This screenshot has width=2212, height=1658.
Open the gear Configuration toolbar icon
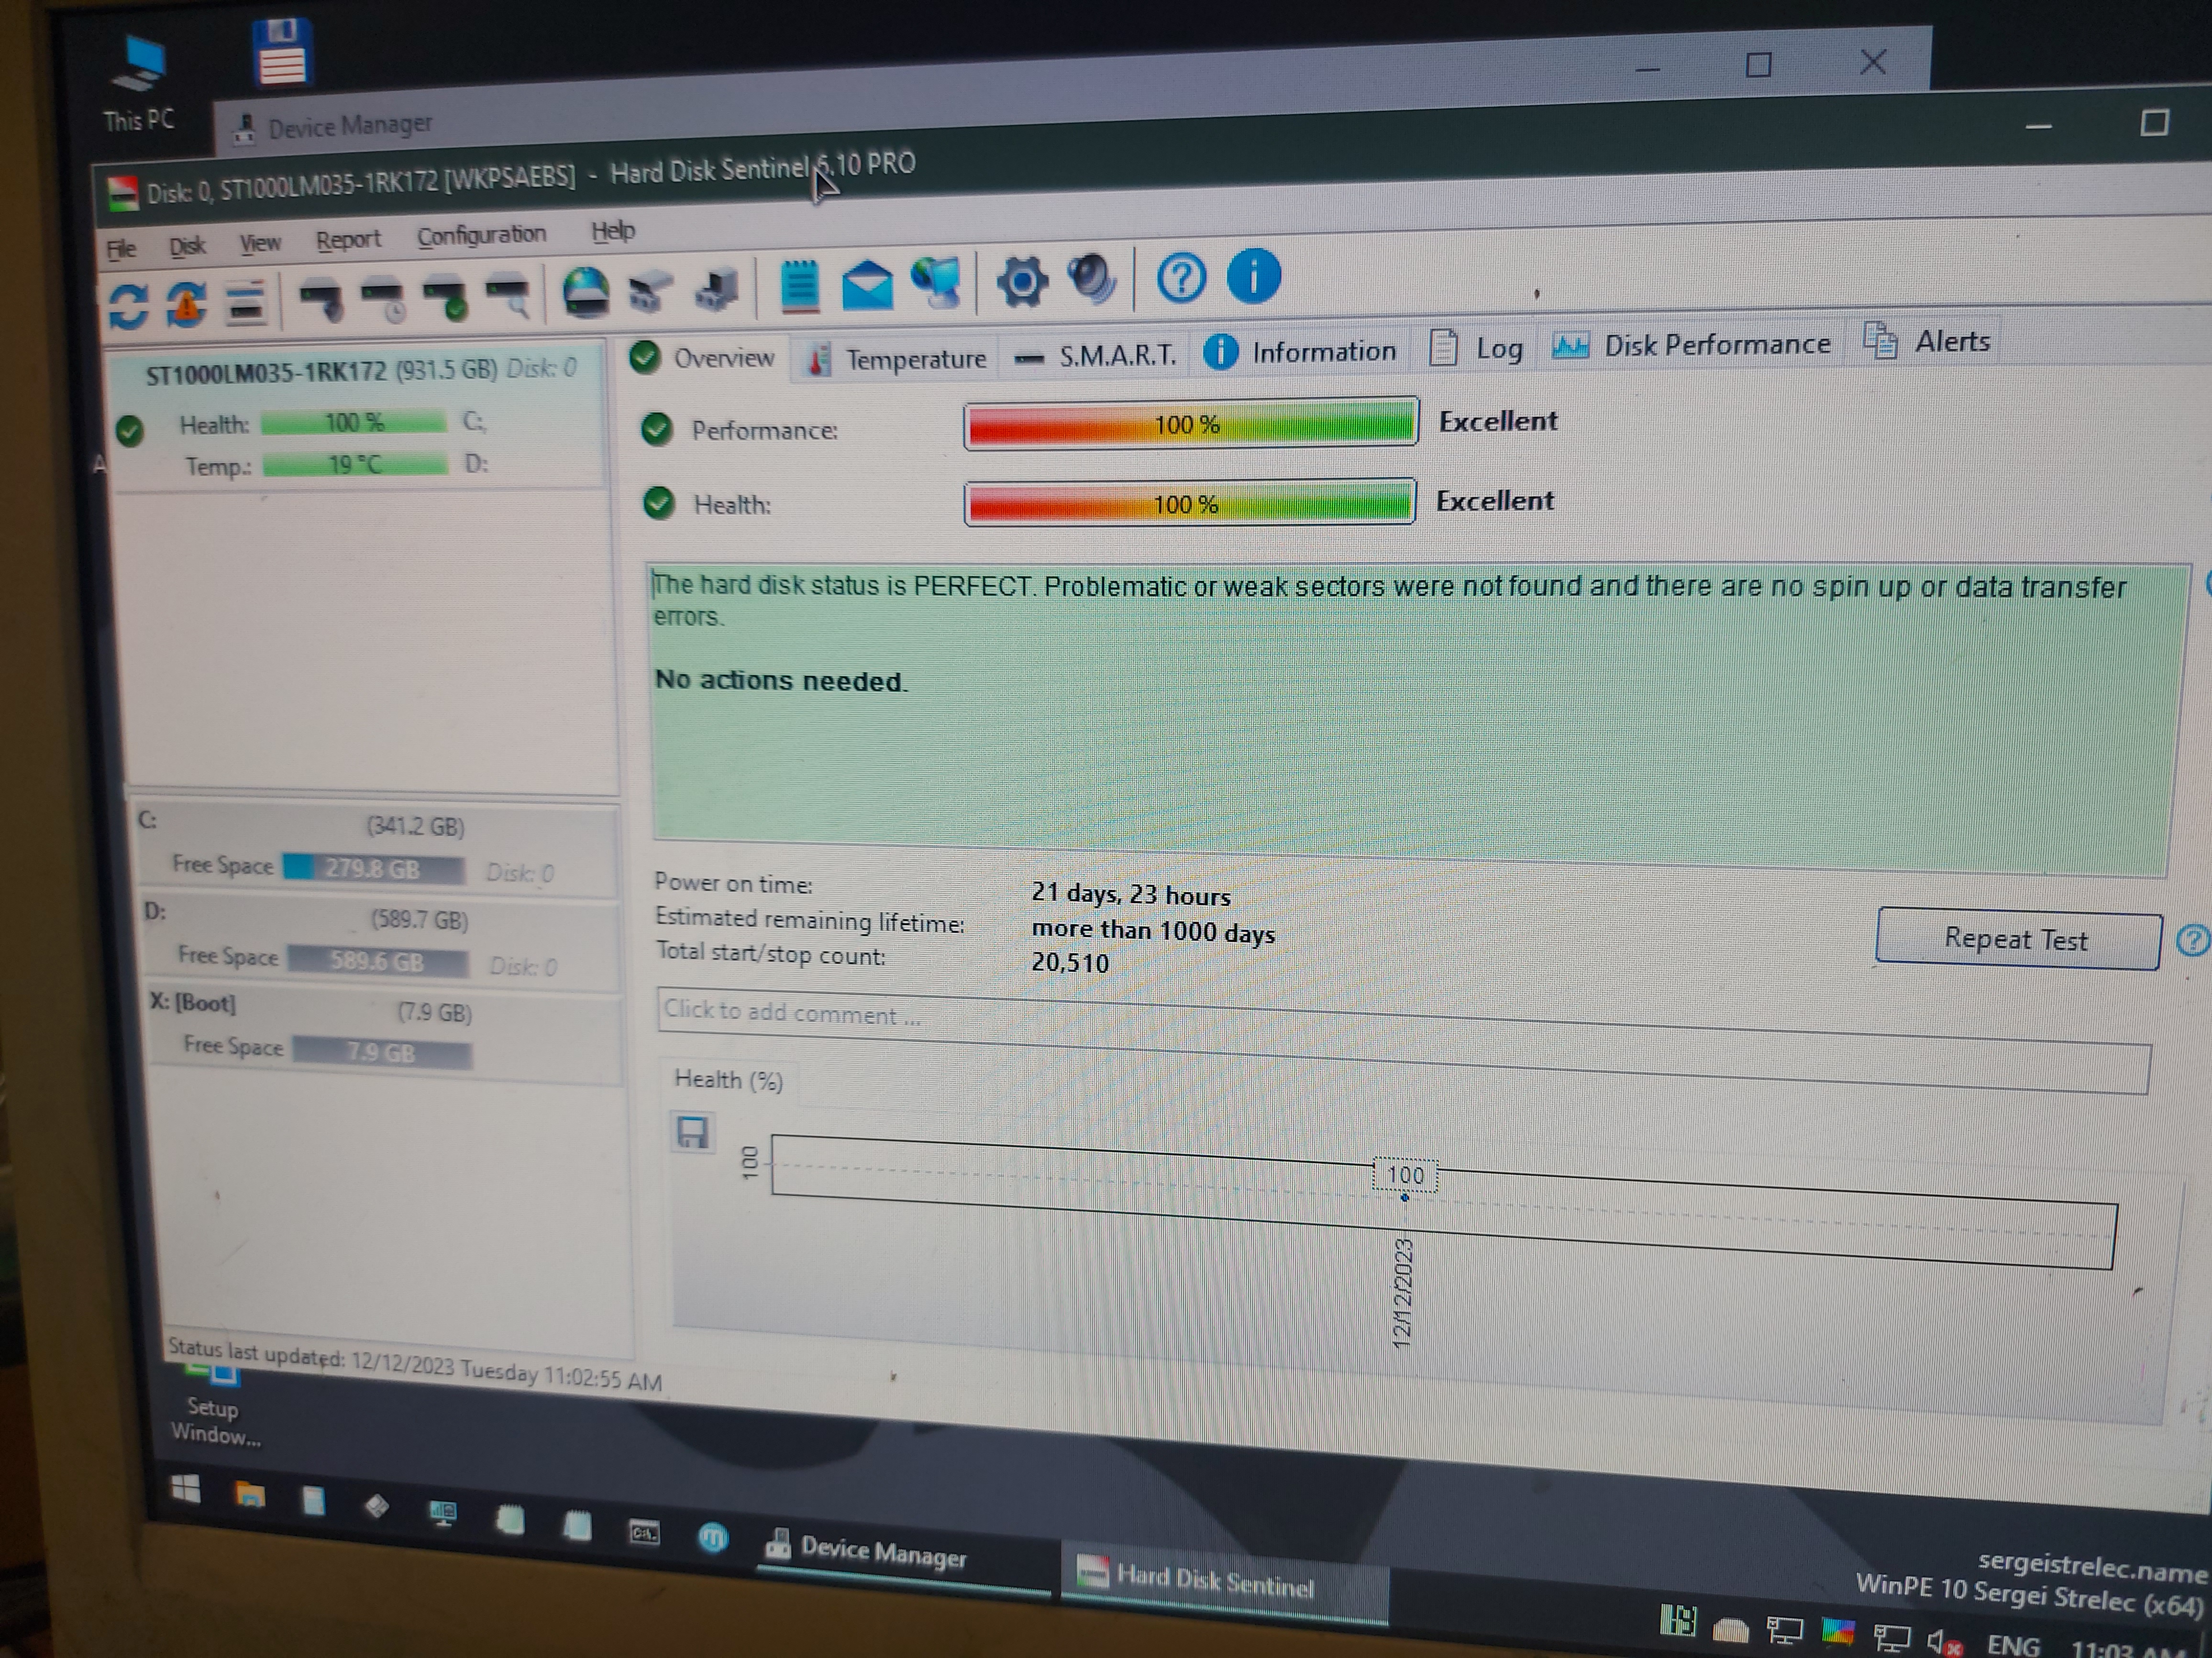(x=1022, y=281)
